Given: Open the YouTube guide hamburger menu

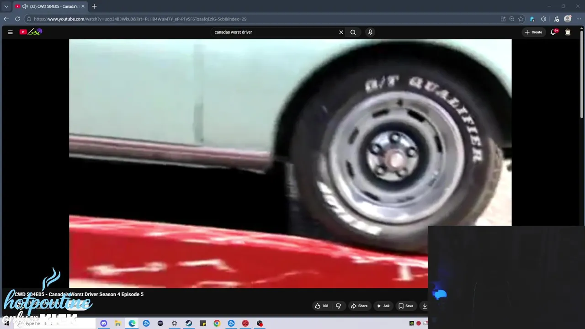Looking at the screenshot, I should tap(10, 32).
